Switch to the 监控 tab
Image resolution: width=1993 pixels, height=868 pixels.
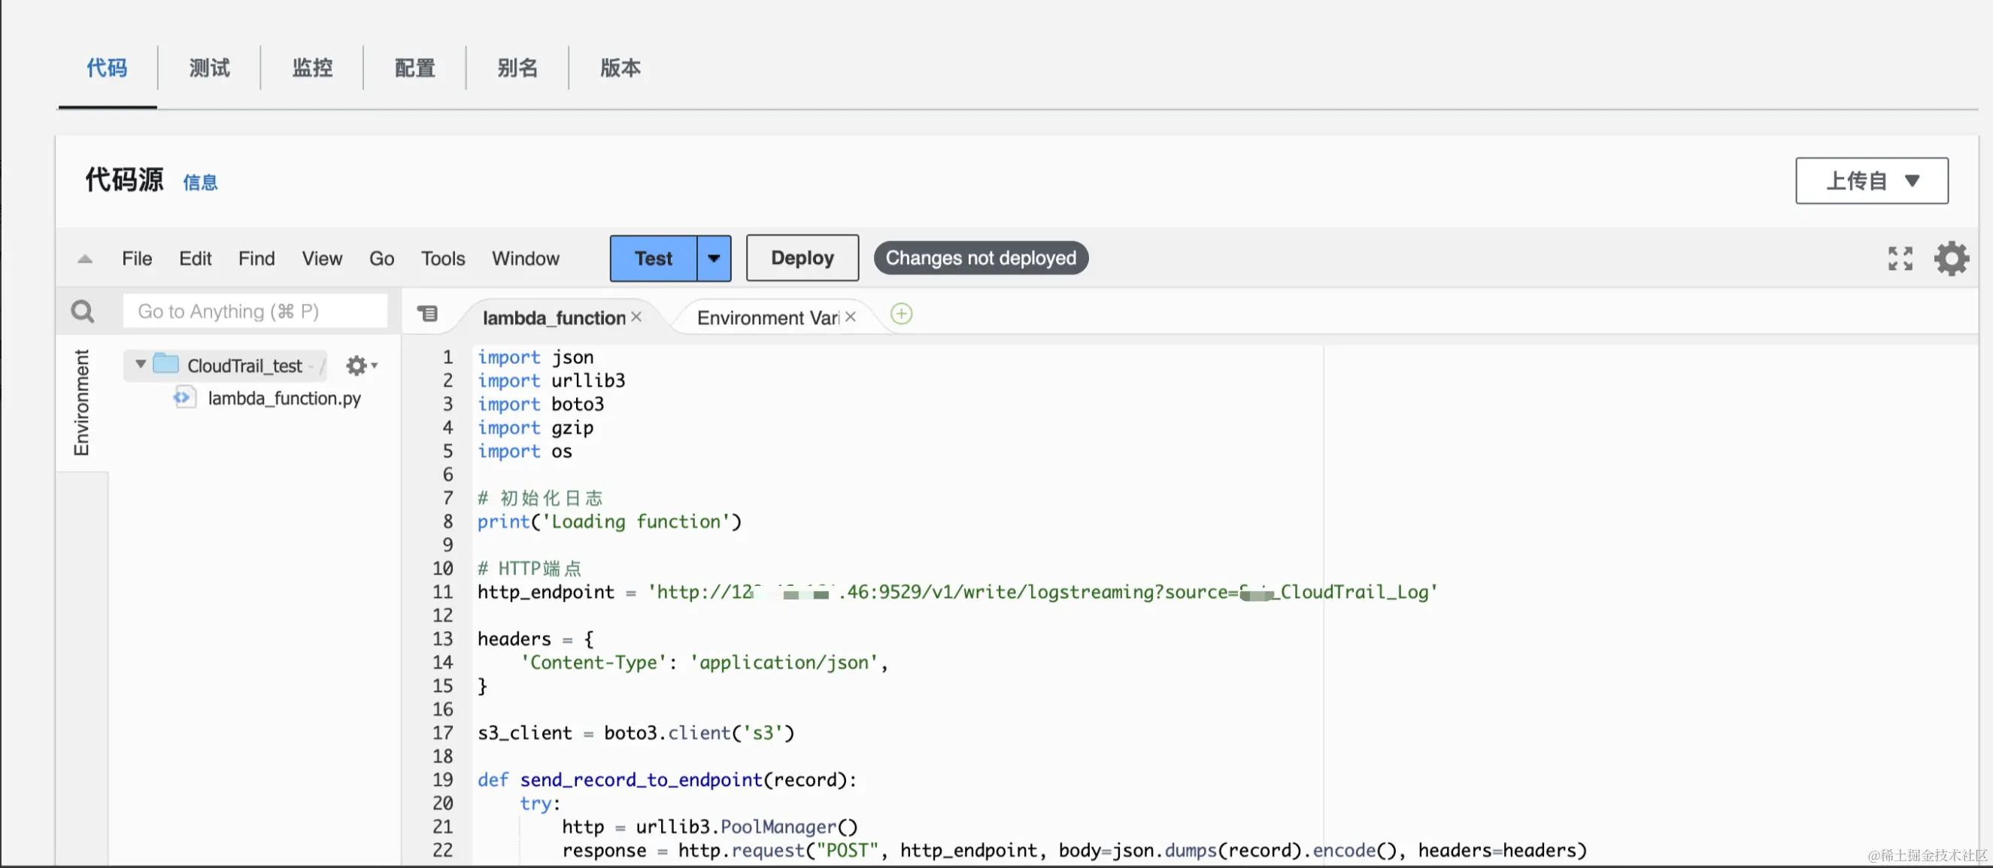click(x=312, y=68)
